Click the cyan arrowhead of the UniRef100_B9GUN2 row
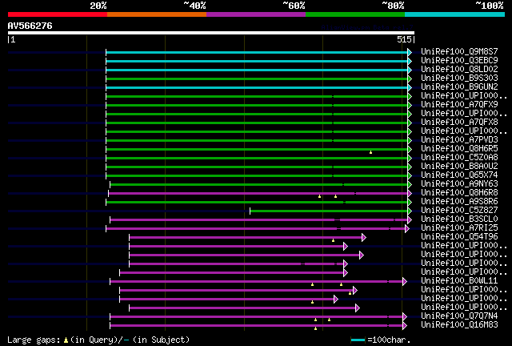The image size is (512, 346). pos(410,87)
